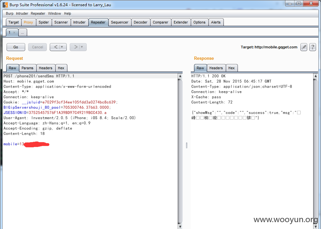The height and width of the screenshot is (229, 321).
Task: Click the response 'X-Cache: pass' line
Action: (x=206, y=97)
